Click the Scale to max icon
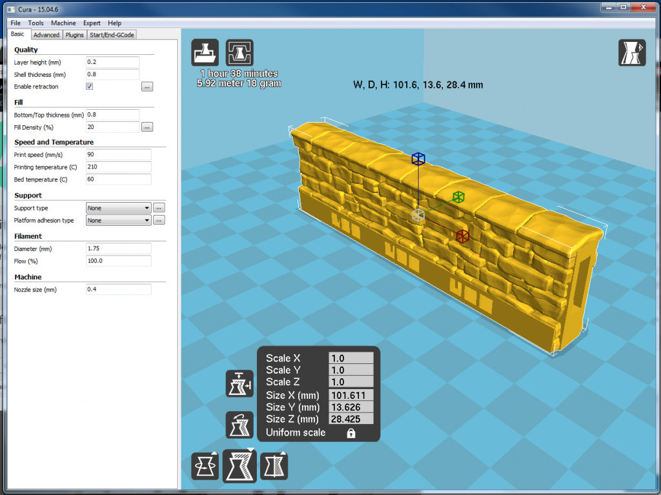 point(239,383)
